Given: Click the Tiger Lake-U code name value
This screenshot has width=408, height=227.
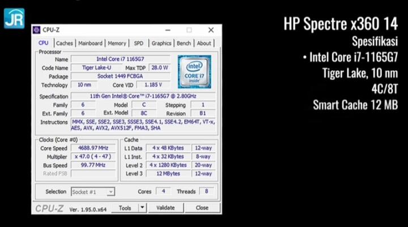Looking at the screenshot, I should pos(96,67).
